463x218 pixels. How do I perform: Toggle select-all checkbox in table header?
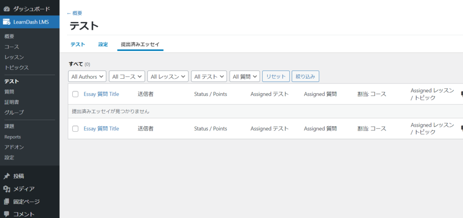pos(76,94)
